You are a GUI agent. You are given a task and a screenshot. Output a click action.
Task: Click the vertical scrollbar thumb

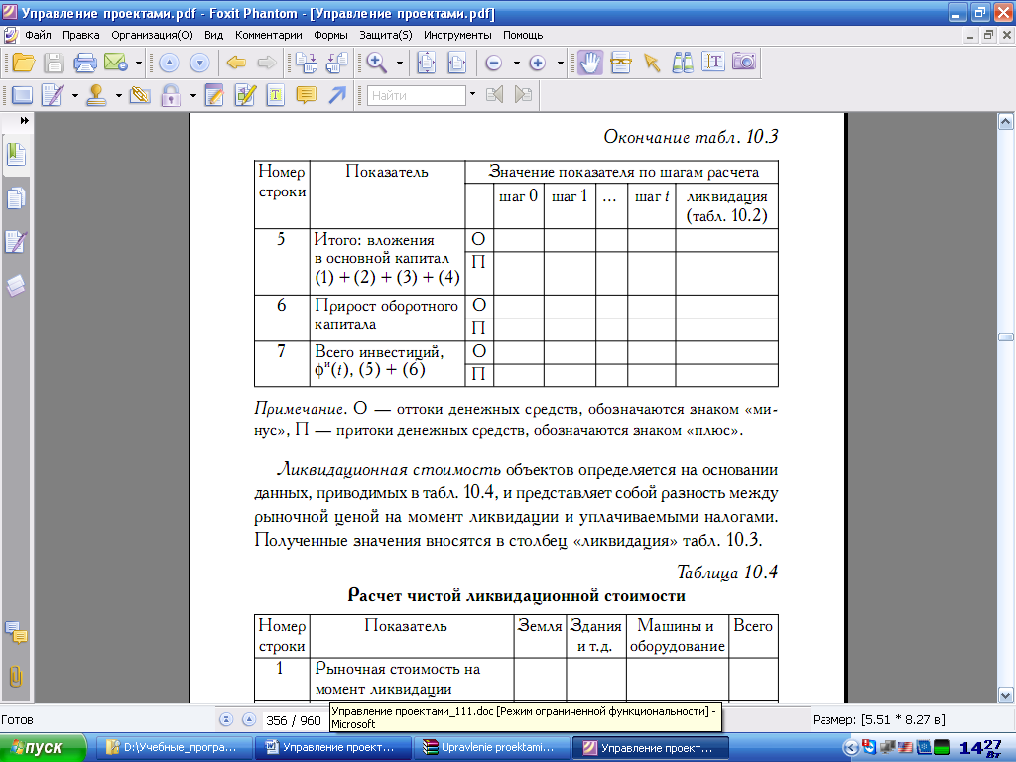(x=1006, y=337)
